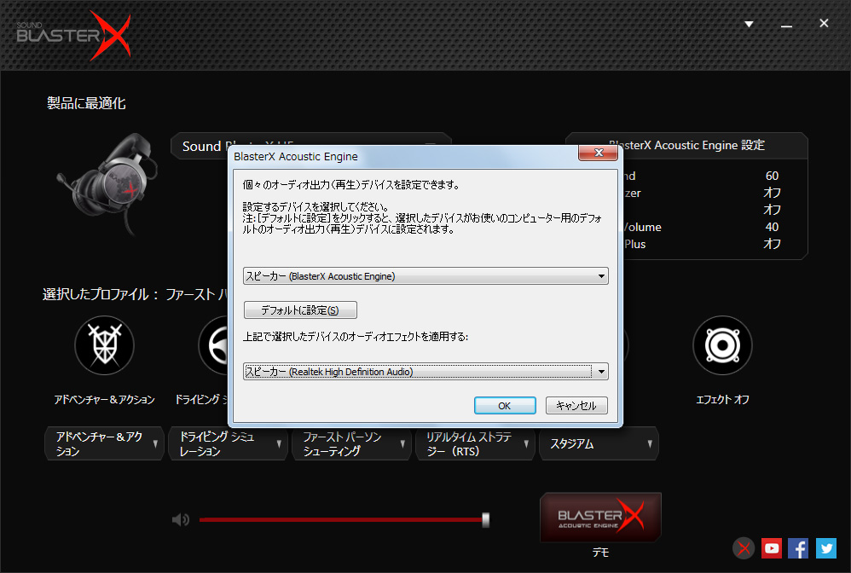851x573 pixels.
Task: Click the BlasterX Acoustic Engine dialog title
Action: pyautogui.click(x=296, y=157)
